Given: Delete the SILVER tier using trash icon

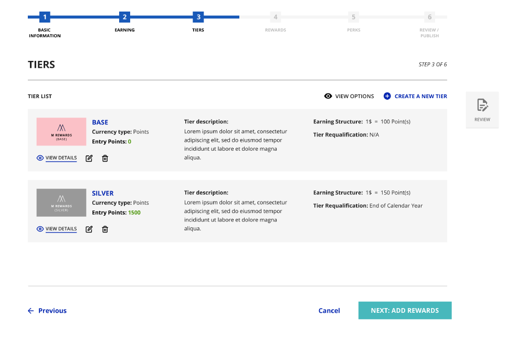Looking at the screenshot, I should [x=105, y=229].
